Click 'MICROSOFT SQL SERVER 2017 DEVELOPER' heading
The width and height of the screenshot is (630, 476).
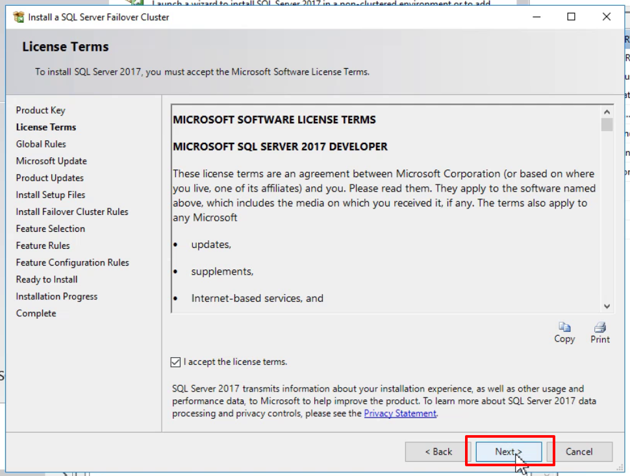click(281, 147)
